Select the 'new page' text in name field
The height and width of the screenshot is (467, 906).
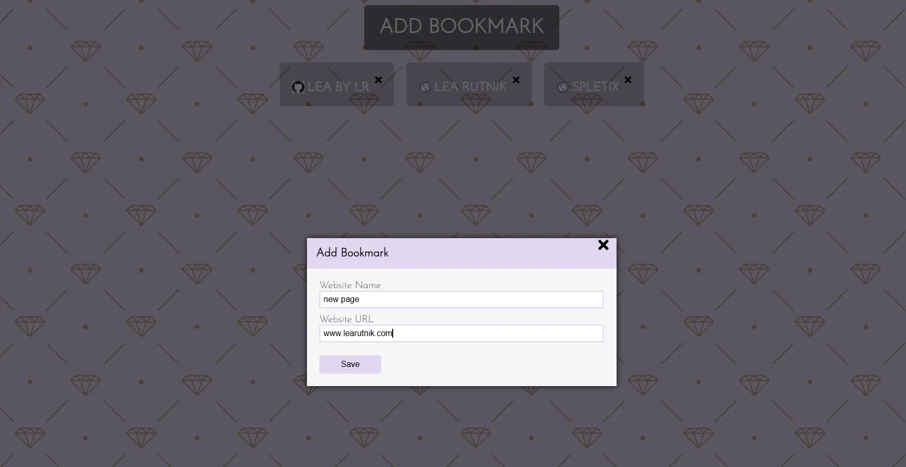click(341, 299)
